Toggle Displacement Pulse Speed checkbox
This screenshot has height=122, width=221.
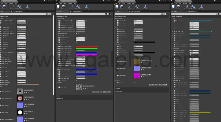(x=59, y=27)
